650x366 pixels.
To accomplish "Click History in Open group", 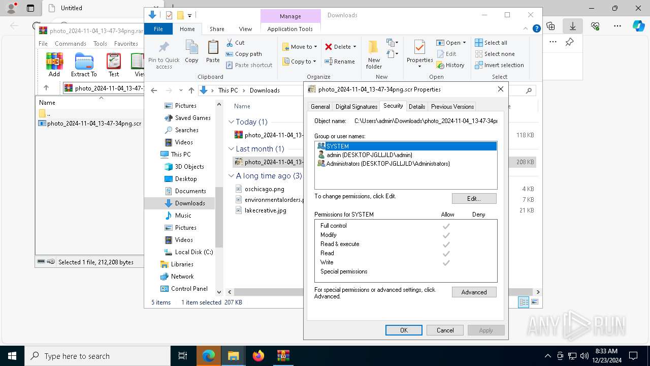I will [x=450, y=65].
